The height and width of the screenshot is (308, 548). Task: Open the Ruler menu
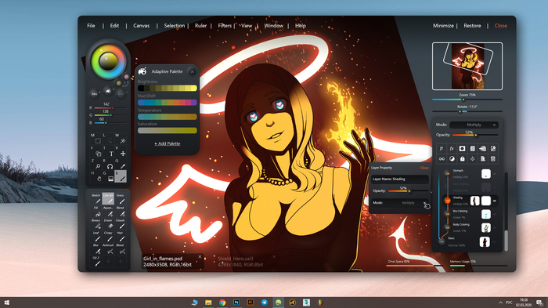(200, 26)
